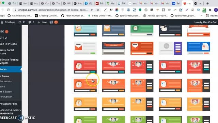This screenshot has height=123, width=218.
Task: Click the WhatFont 'f?' extension icon
Action: point(111,10)
